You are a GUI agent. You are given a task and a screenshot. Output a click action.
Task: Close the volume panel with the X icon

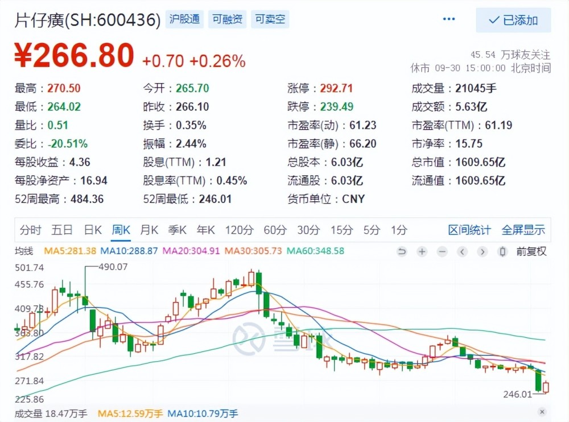point(542,412)
